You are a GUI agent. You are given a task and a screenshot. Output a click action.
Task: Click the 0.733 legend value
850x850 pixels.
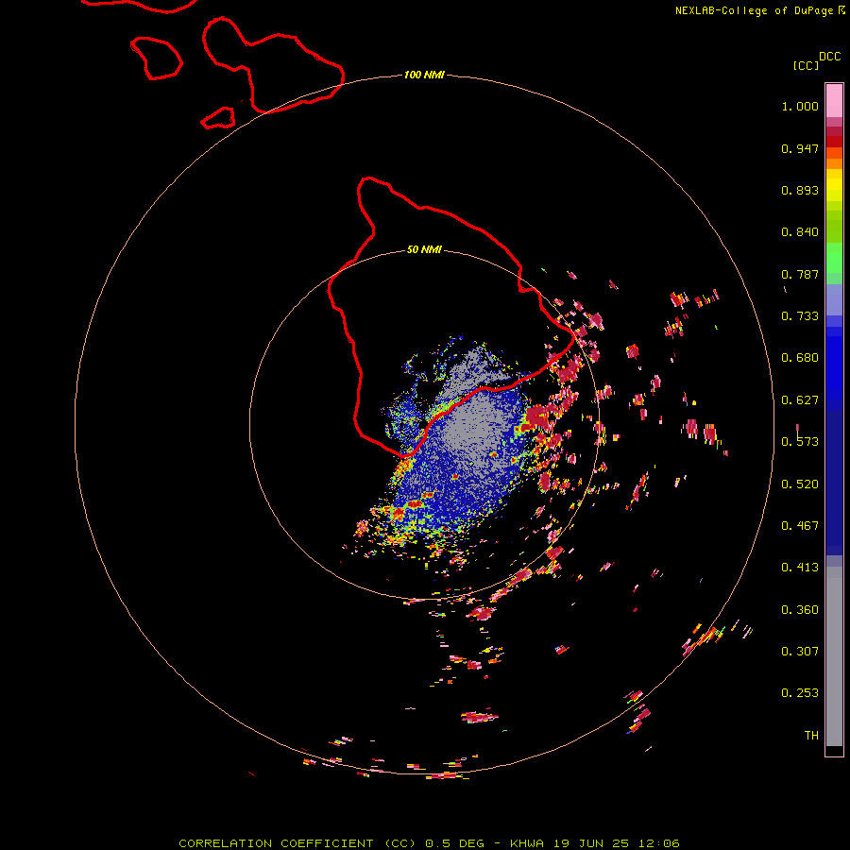pos(800,316)
